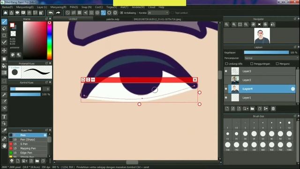The image size is (300, 169).
Task: Click canvas horizontal scrollbar thumb
Action: point(132,162)
